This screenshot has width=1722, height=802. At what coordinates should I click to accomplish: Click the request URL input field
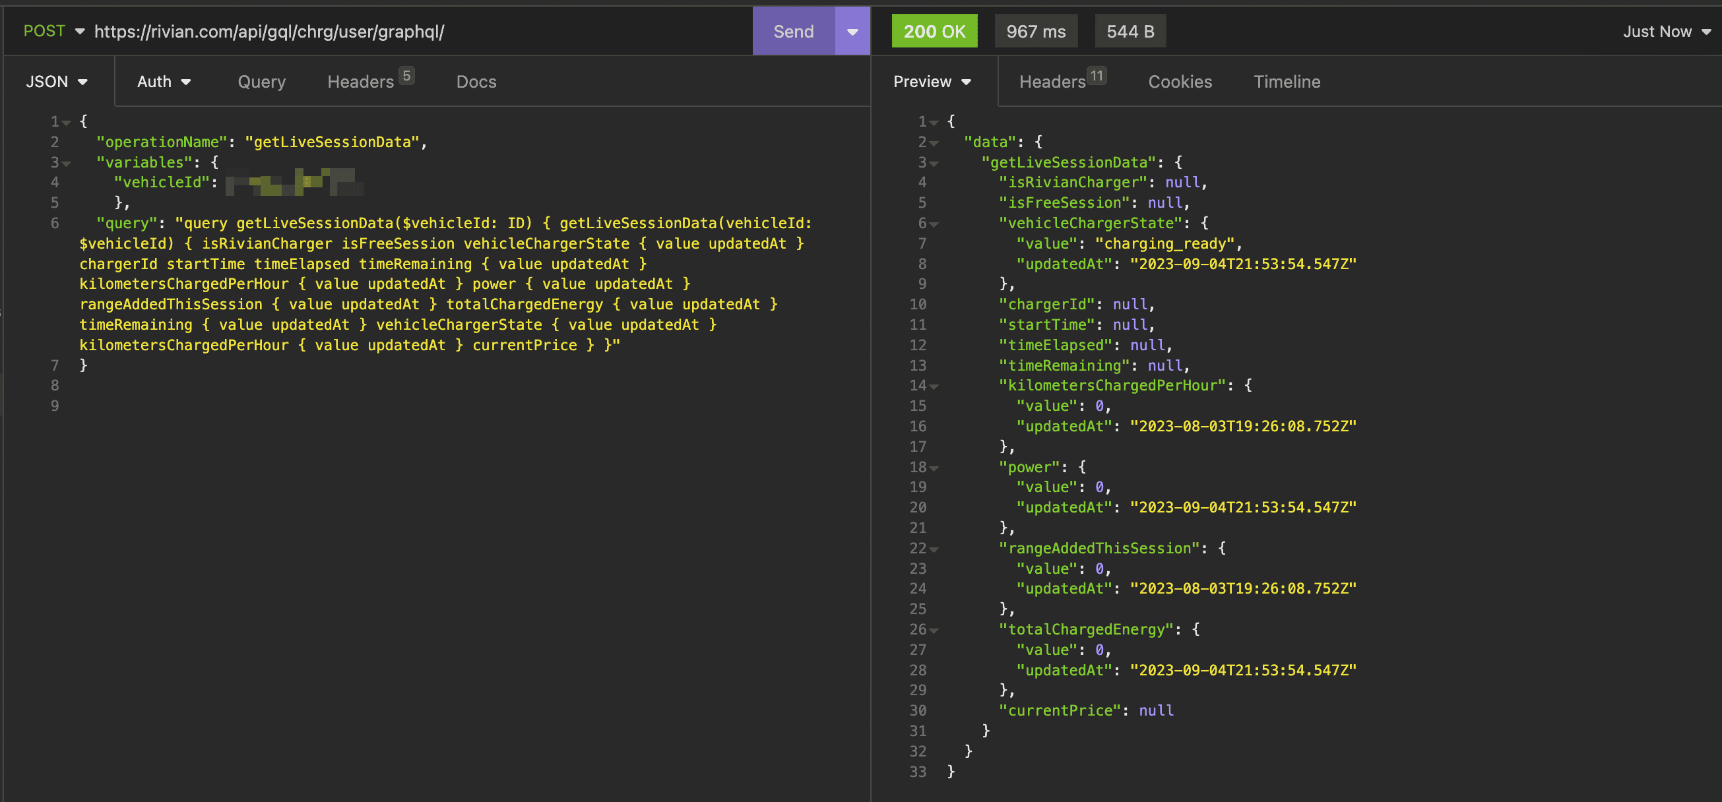point(421,32)
